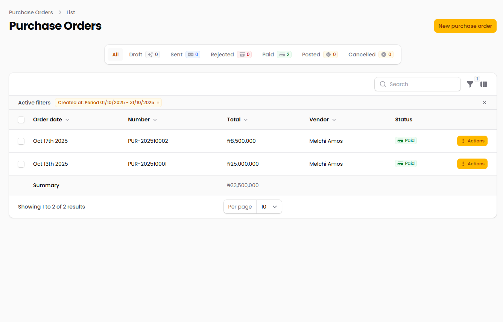Click the Purchase Orders breadcrumb link
Screen dimensions: 503x322
coord(31,12)
